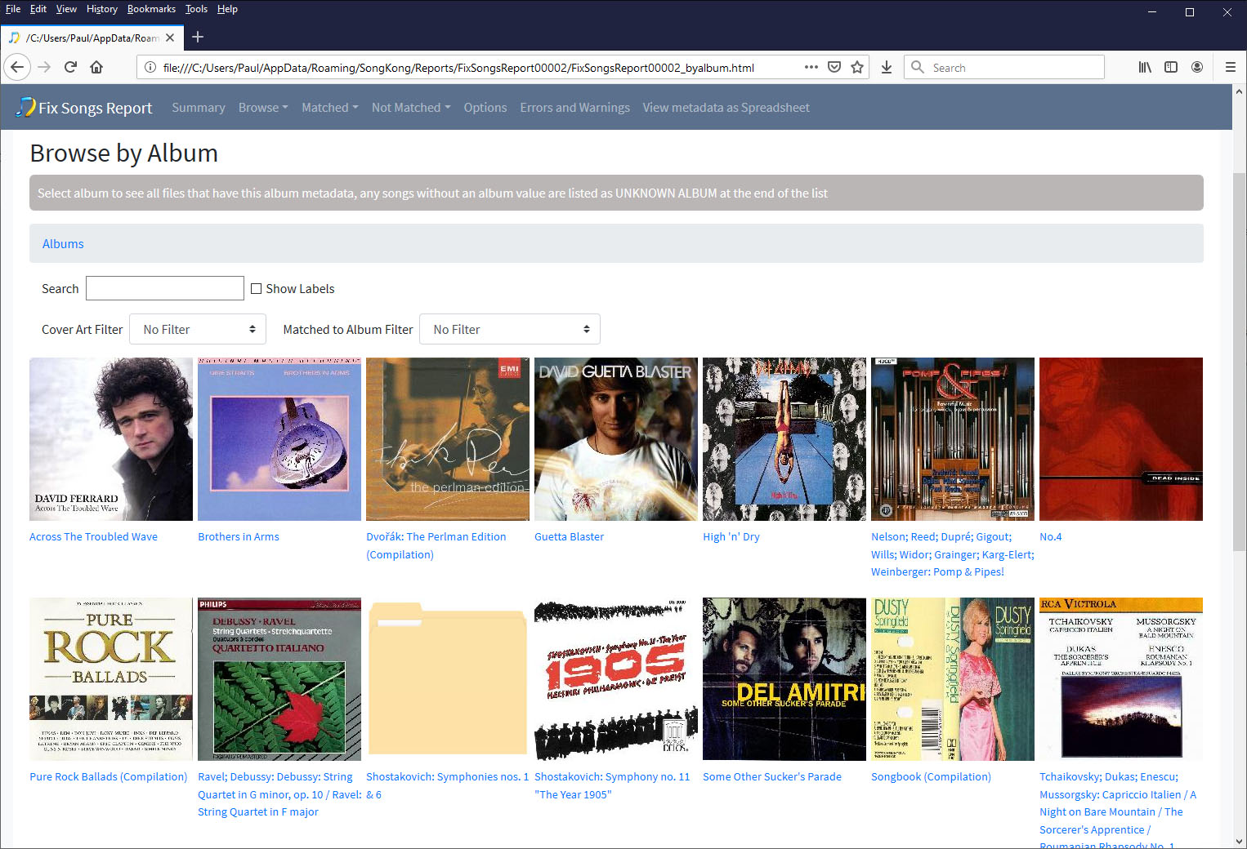Open the red No.4 album cover
The width and height of the screenshot is (1247, 849).
pyautogui.click(x=1121, y=439)
